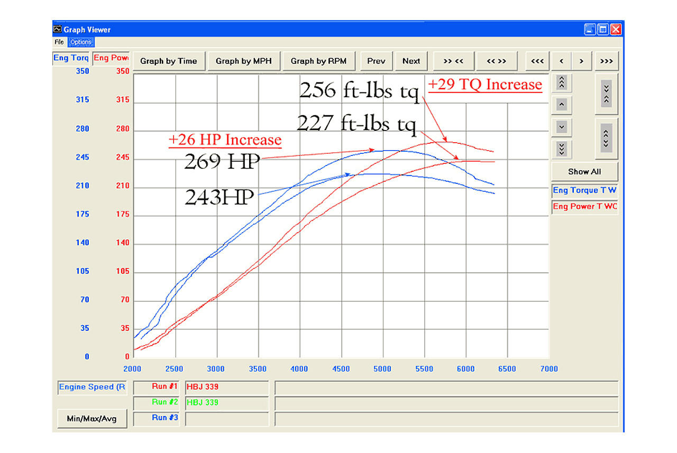Click the '<< >>' zoom-out navigation icon
Viewport: 677px width, 453px height.
pyautogui.click(x=497, y=61)
